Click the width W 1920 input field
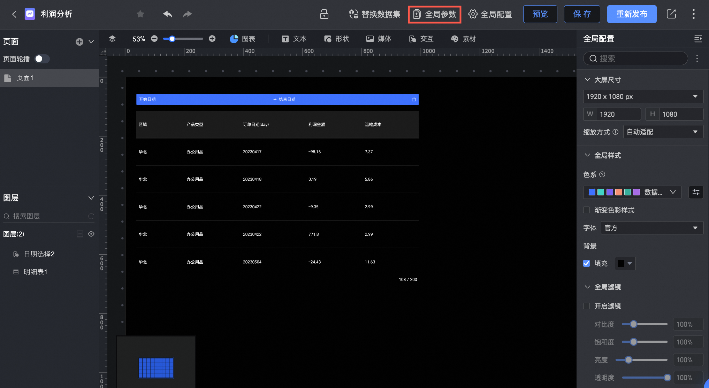Screen dimensions: 709x388 point(612,114)
